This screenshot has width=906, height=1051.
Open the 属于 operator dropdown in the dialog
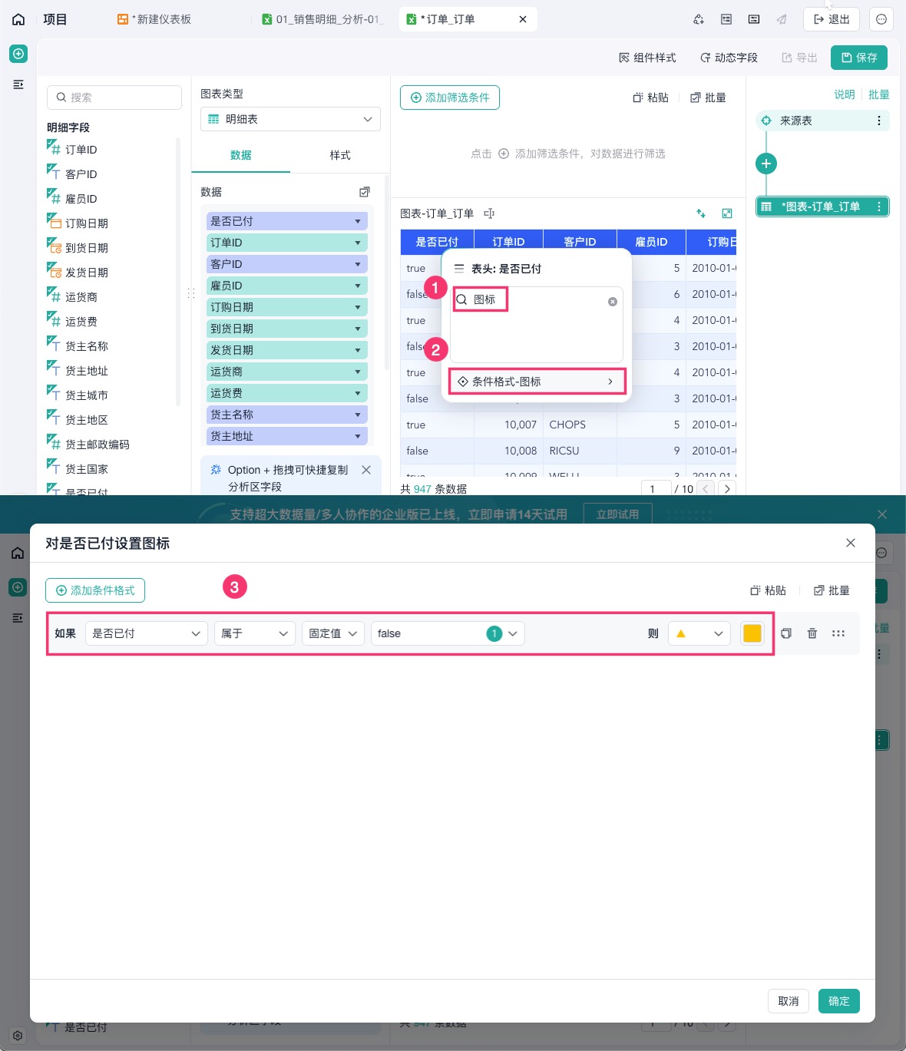pos(255,633)
